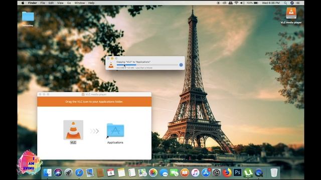
Task: Open Siri from the Dock
Action: (58, 172)
